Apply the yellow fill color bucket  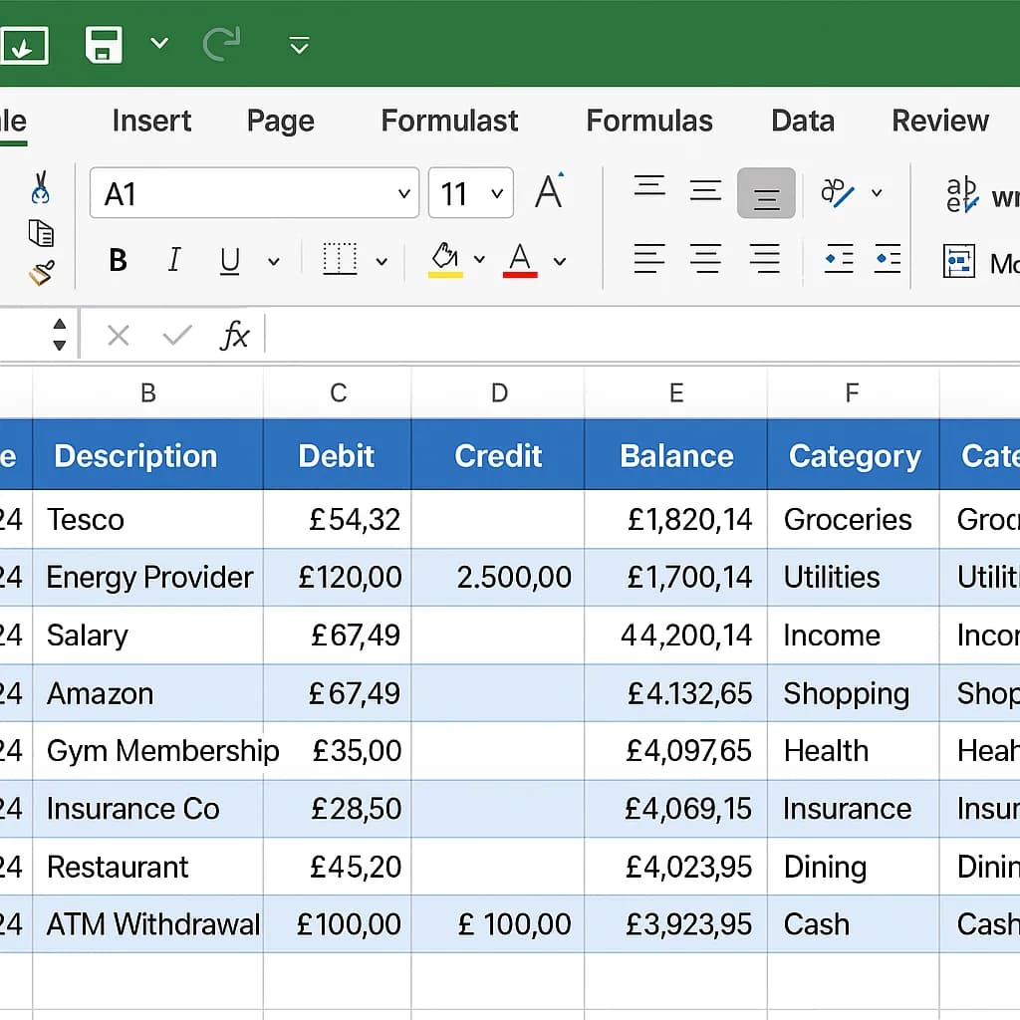(445, 260)
